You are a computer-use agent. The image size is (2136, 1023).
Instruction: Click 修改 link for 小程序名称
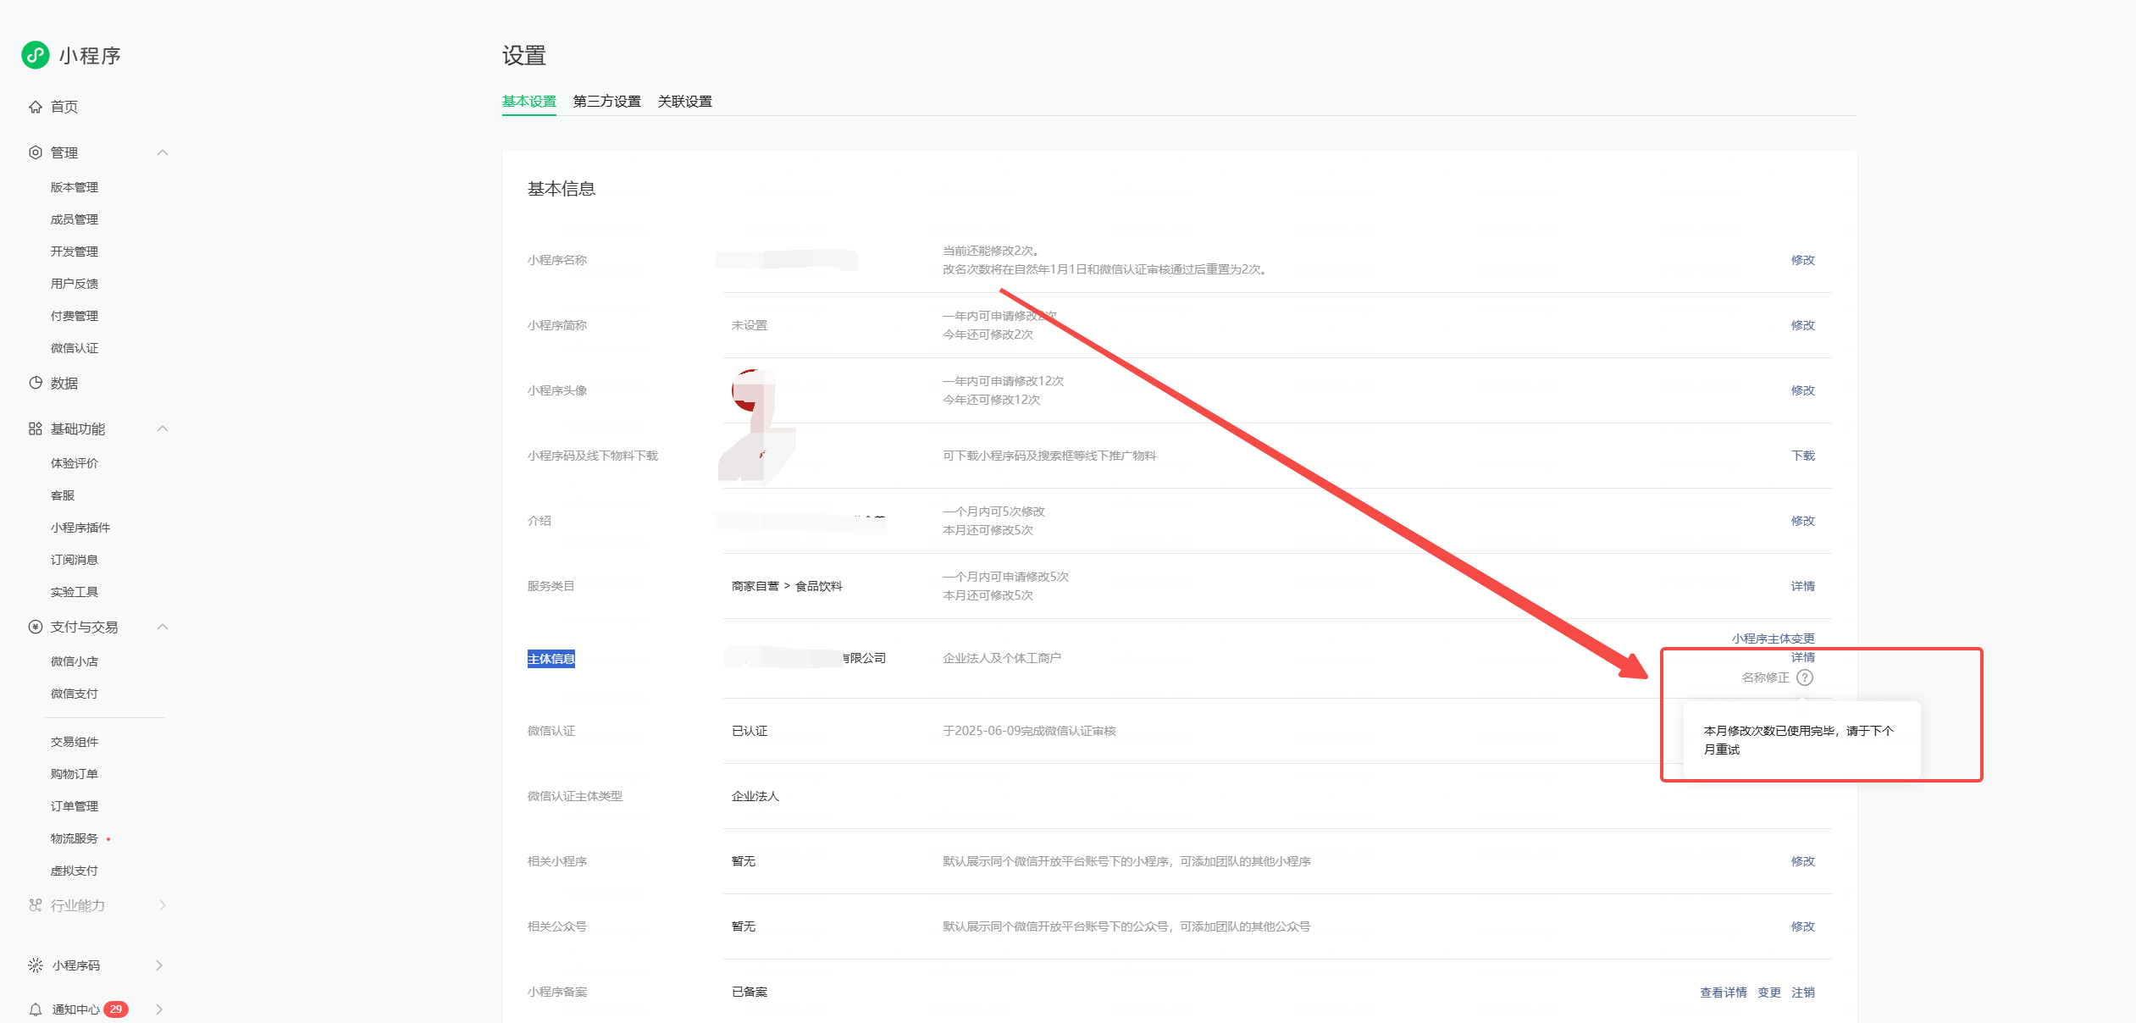pyautogui.click(x=1802, y=260)
